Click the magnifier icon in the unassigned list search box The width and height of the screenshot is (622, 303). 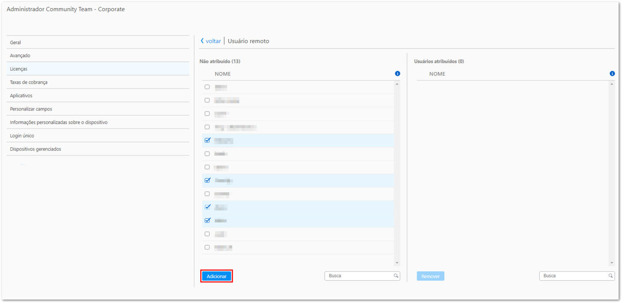397,276
